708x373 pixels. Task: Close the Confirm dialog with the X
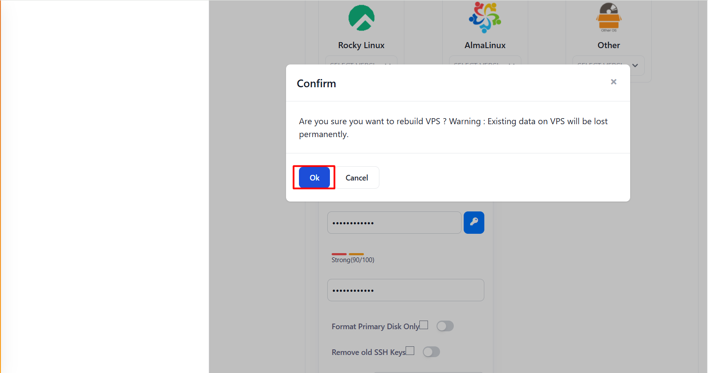tap(613, 82)
